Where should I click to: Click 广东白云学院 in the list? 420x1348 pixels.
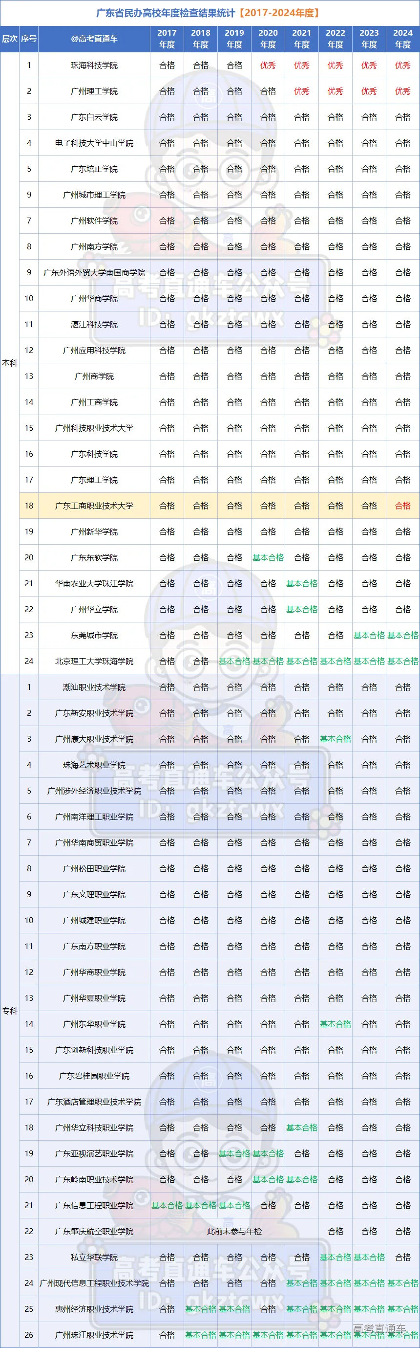[94, 117]
